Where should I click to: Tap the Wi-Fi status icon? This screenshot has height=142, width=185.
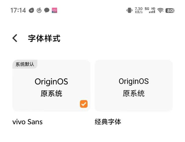point(160,10)
